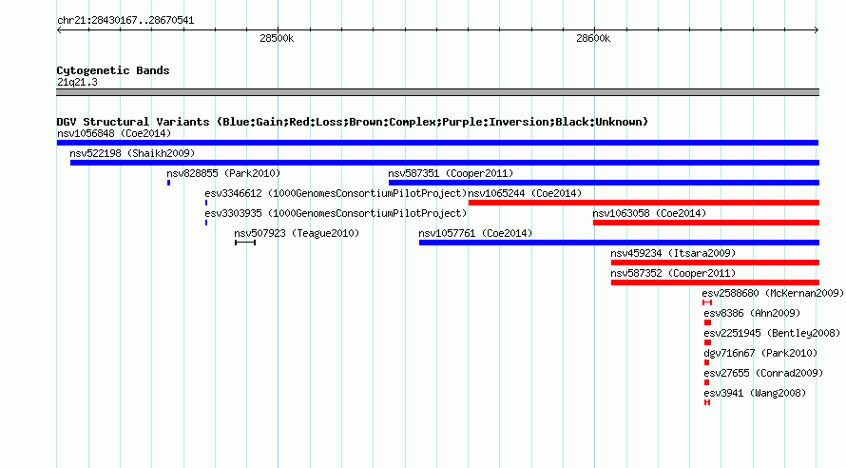Click the red marker of esv2588680
This screenshot has height=468, width=846.
click(x=707, y=302)
